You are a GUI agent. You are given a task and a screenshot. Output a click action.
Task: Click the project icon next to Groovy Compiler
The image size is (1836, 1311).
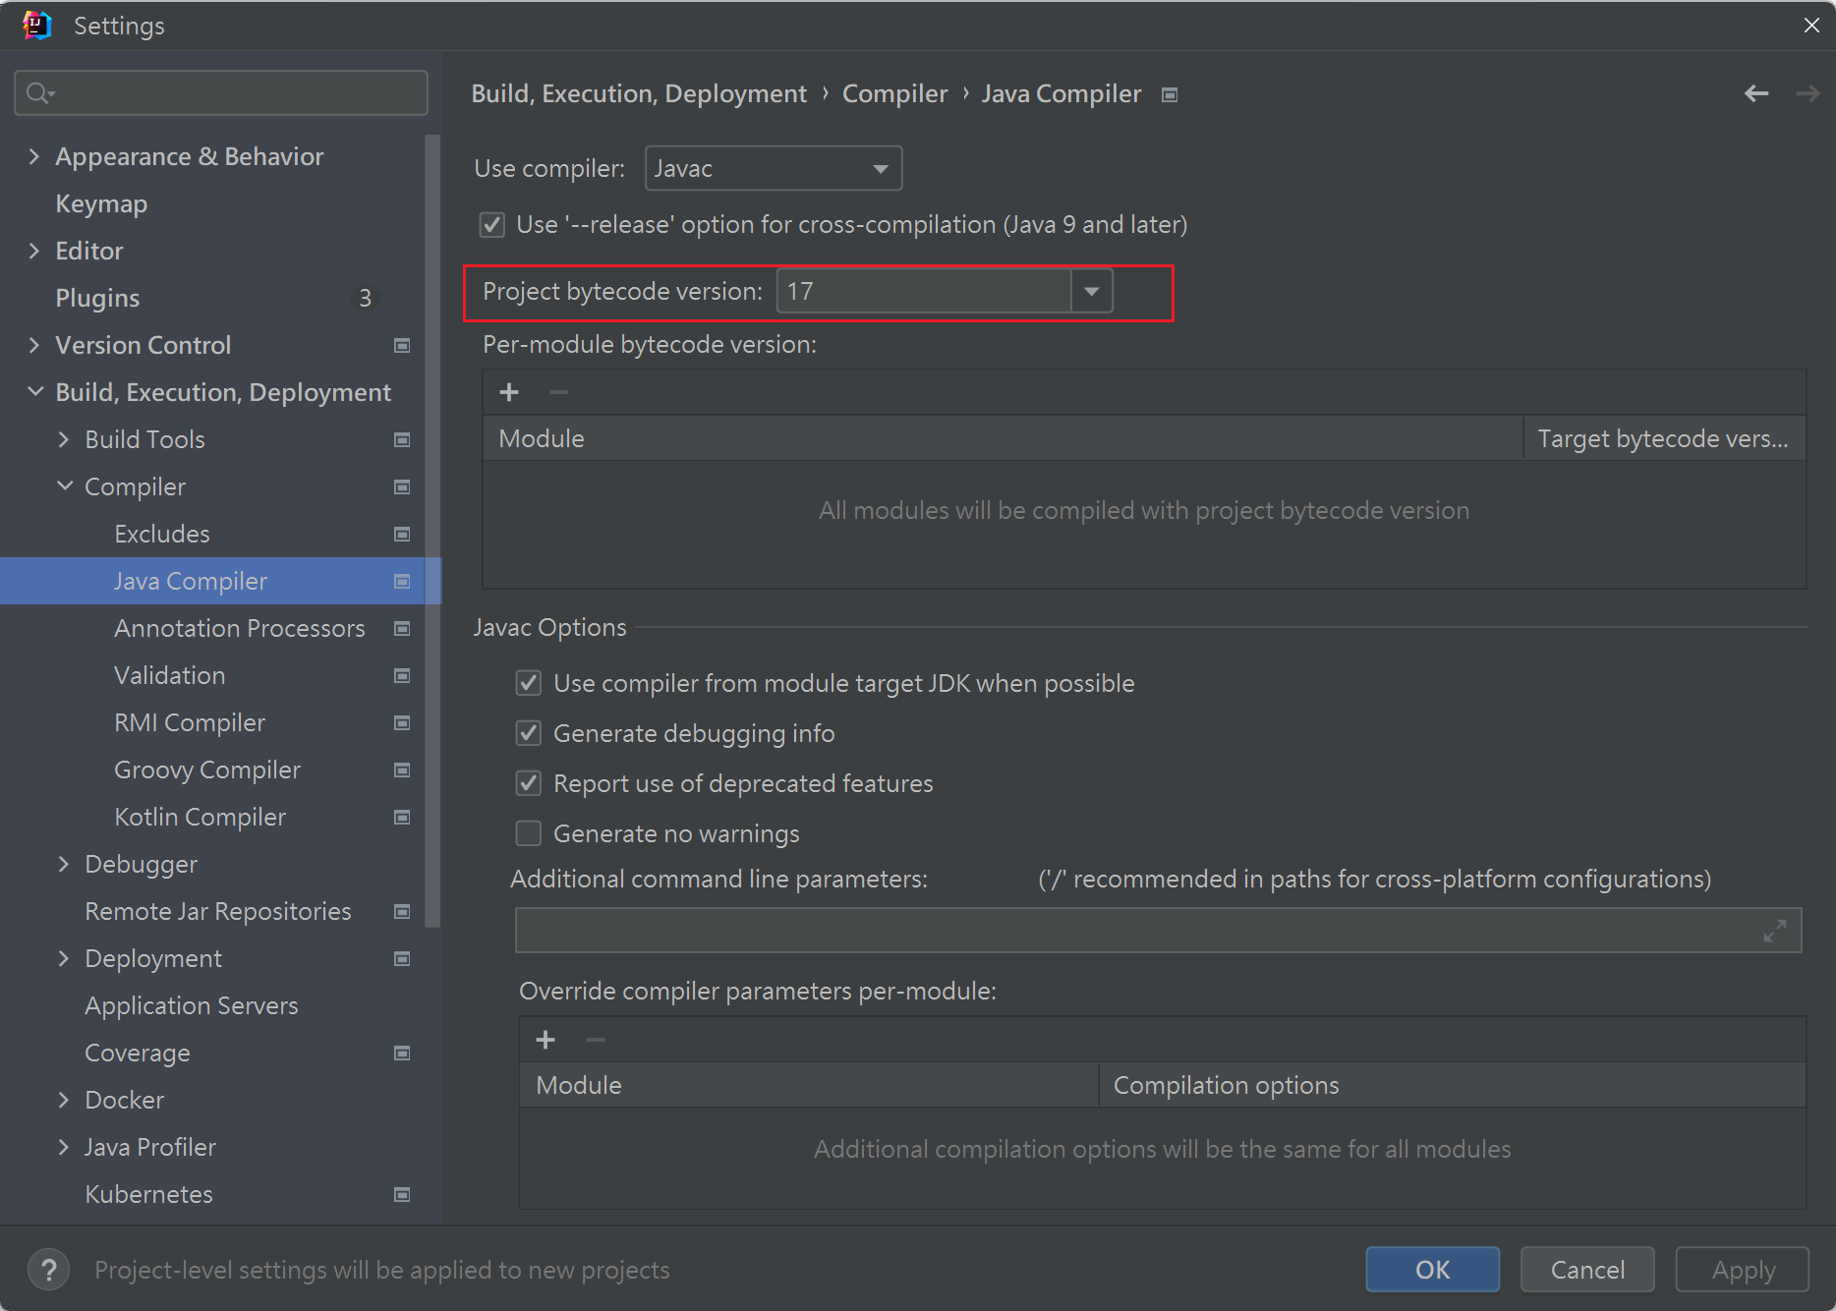click(402, 769)
